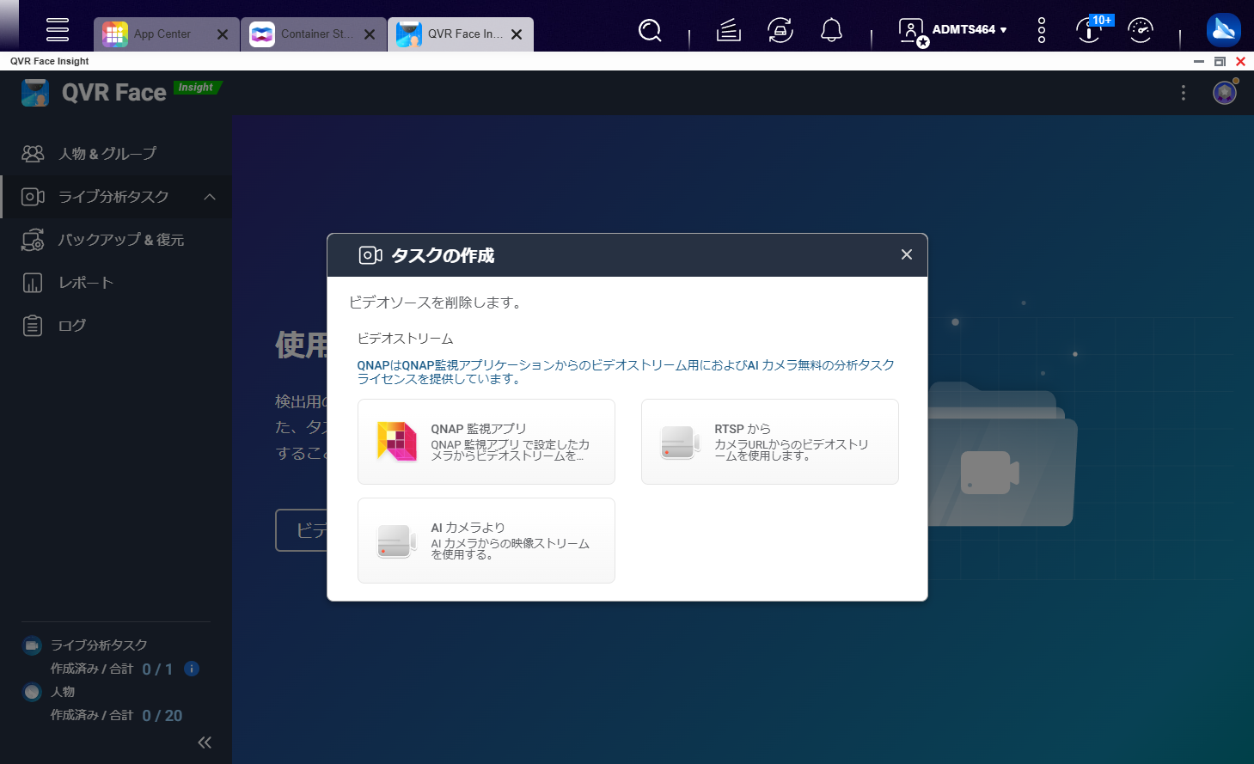Click the App Center tab icon
Viewport: 1254px width, 764px height.
pos(115,34)
